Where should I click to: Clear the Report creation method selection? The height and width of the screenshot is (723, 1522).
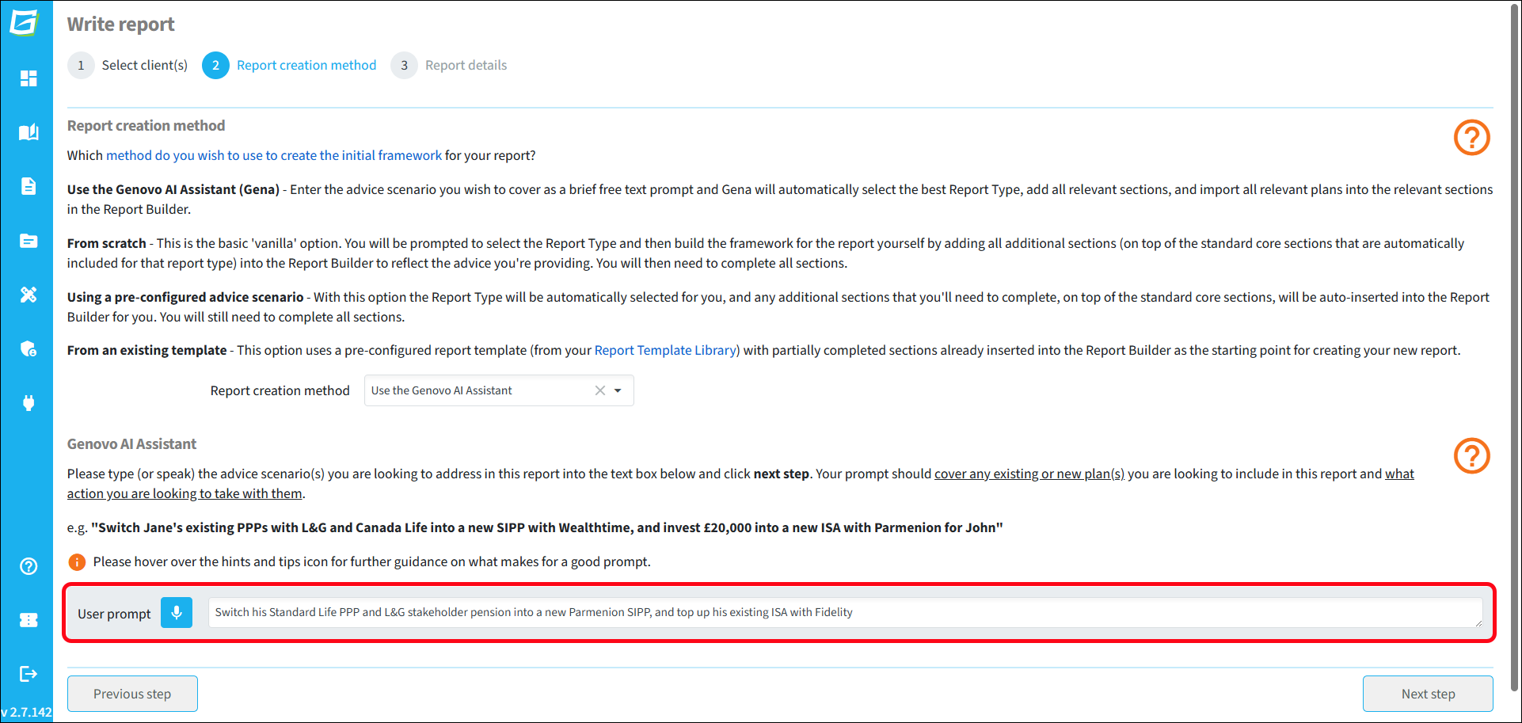click(x=600, y=390)
